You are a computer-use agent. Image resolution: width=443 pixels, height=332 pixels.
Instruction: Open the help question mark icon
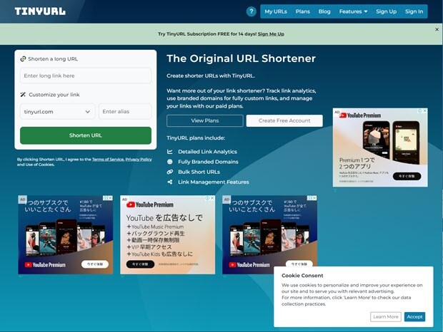click(251, 11)
